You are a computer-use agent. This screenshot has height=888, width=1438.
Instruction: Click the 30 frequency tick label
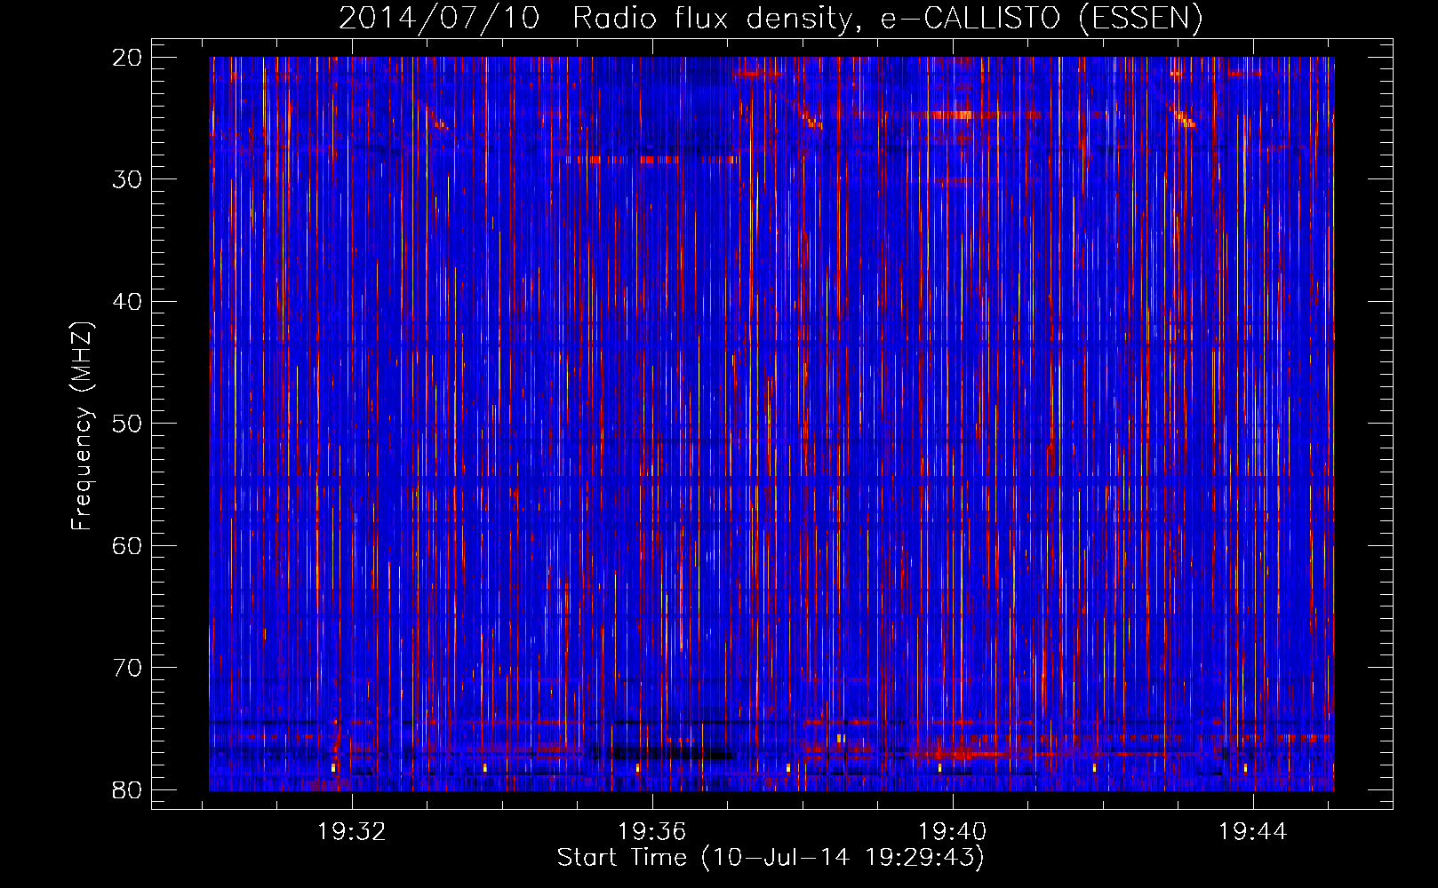click(x=127, y=179)
